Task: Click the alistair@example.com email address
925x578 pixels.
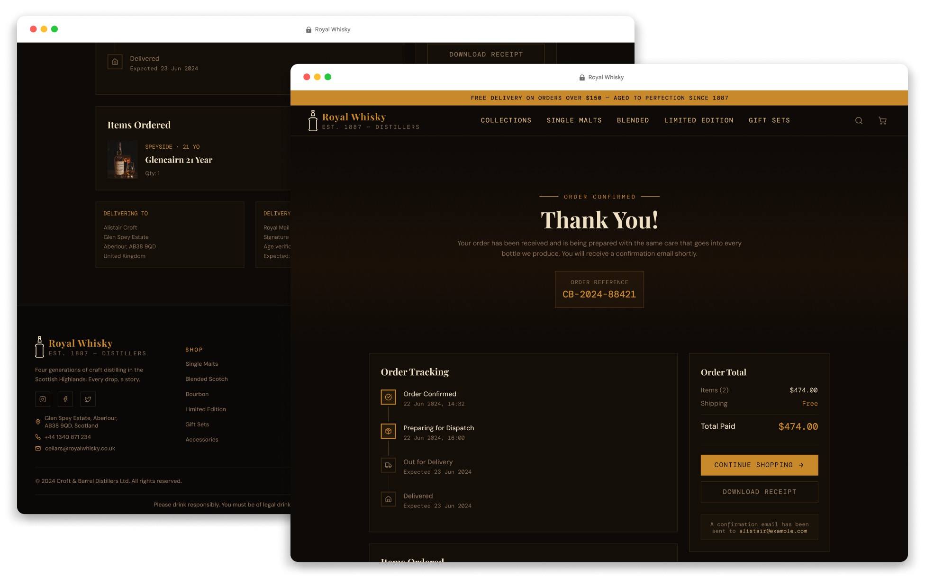Action: coord(773,531)
